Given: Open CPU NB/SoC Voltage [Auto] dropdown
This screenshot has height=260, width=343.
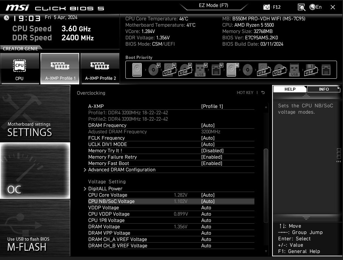Looking at the screenshot, I should tap(208, 201).
